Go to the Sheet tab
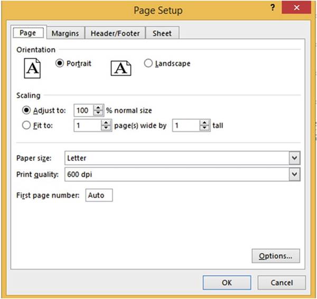Screen dimensions: 317x299 162,33
